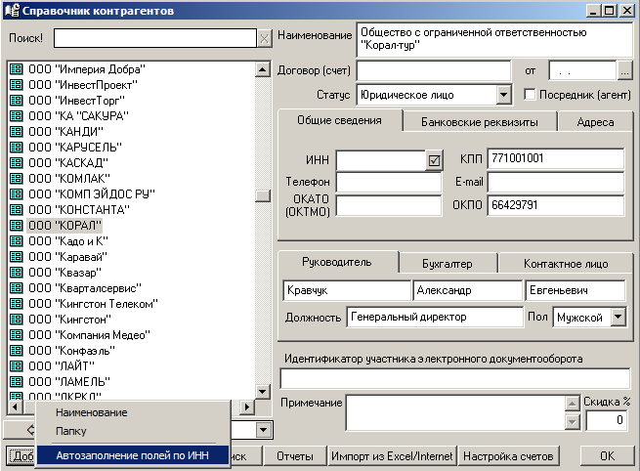Viewport: 640px width, 471px height.
Task: Click icon next to ООО "КОРАЛ" entry
Action: point(16,225)
